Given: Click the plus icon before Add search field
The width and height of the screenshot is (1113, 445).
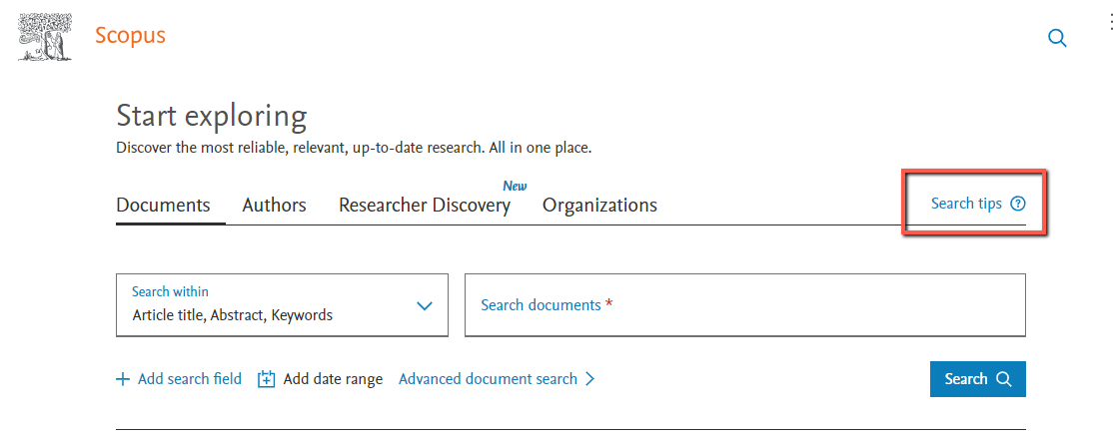Looking at the screenshot, I should 123,380.
